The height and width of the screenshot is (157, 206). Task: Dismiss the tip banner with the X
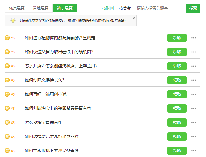pos(134,18)
